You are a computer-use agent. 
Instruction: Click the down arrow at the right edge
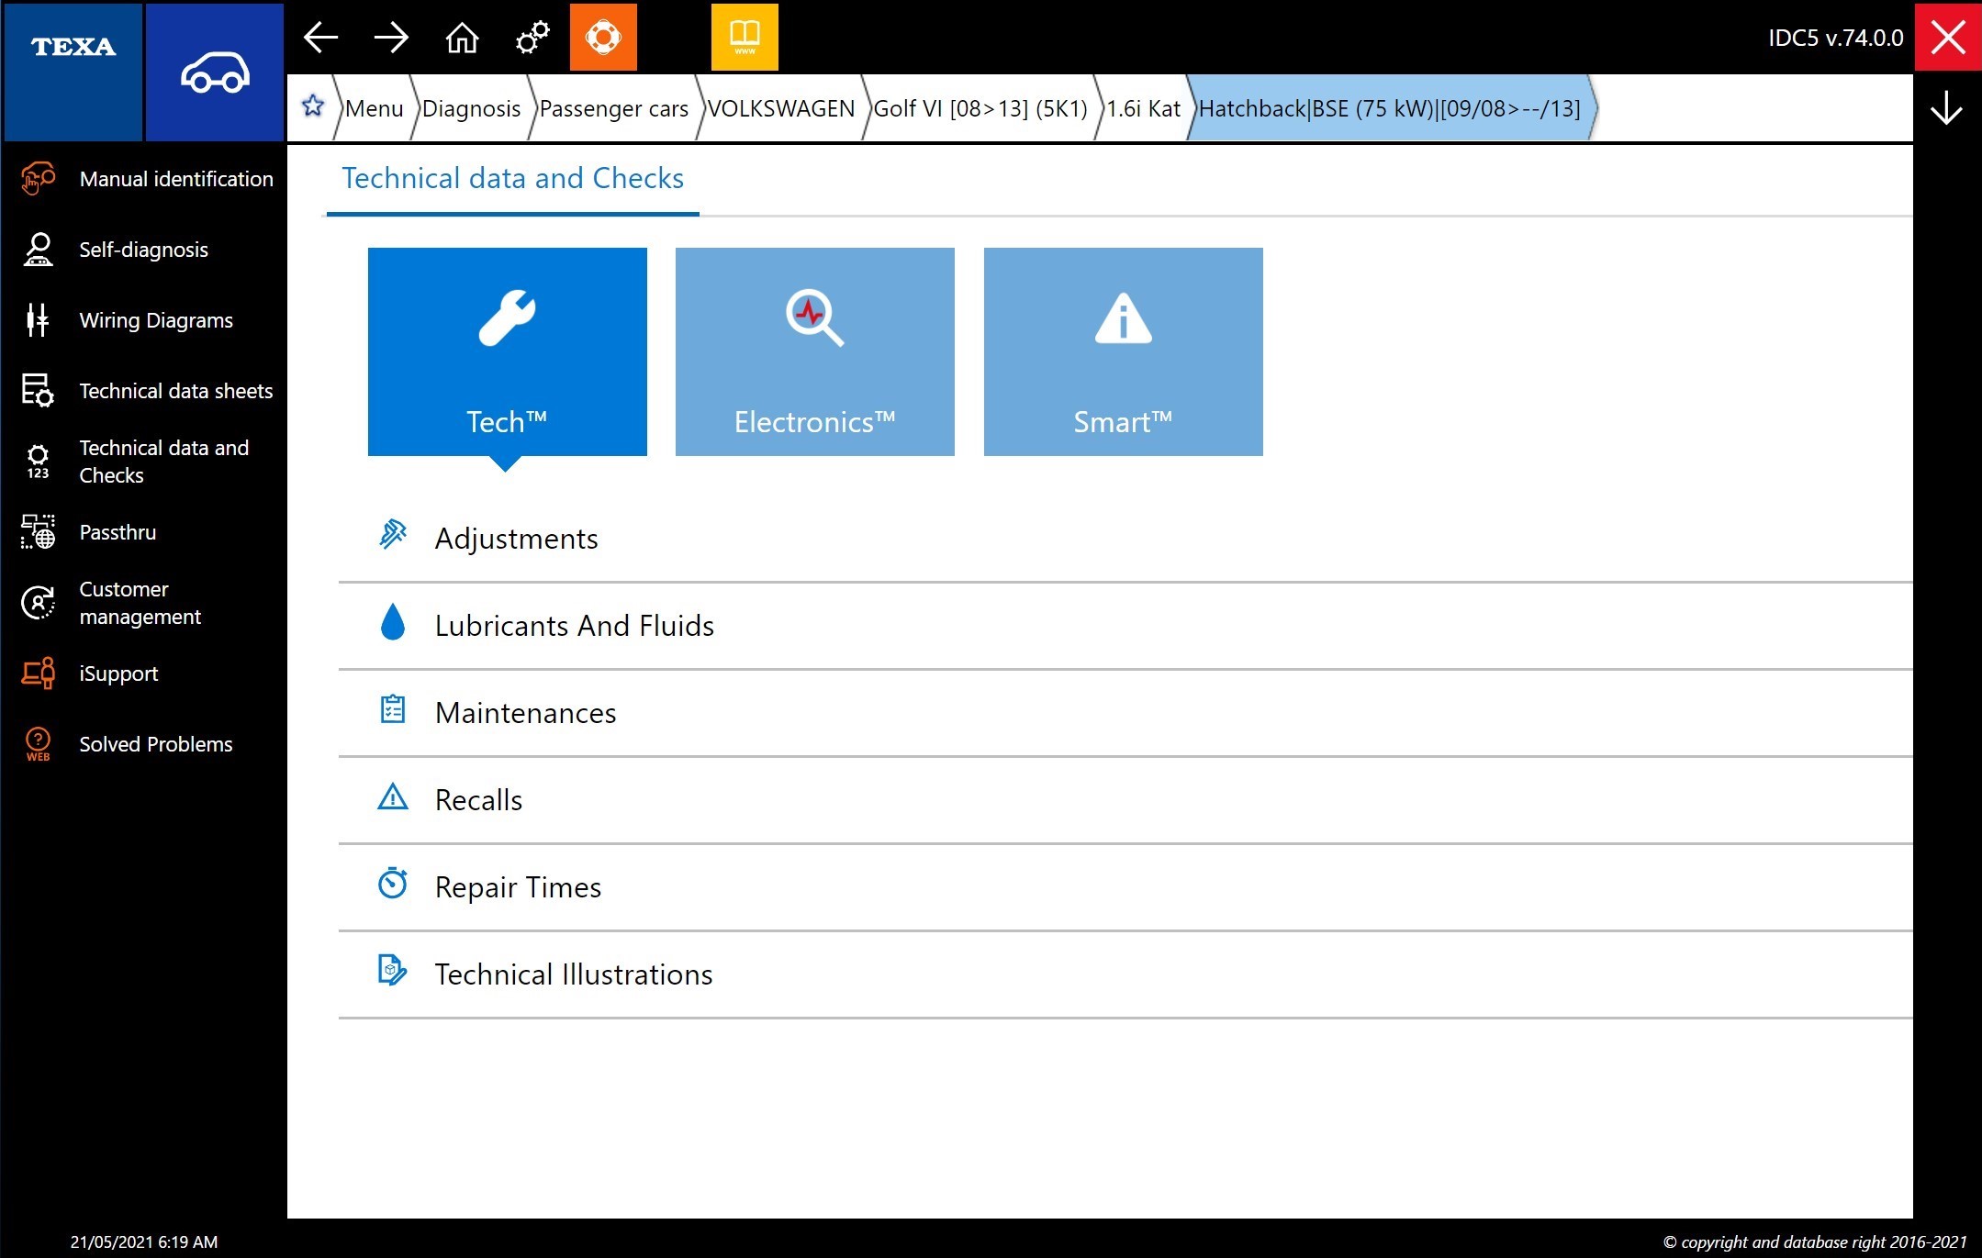tap(1946, 108)
